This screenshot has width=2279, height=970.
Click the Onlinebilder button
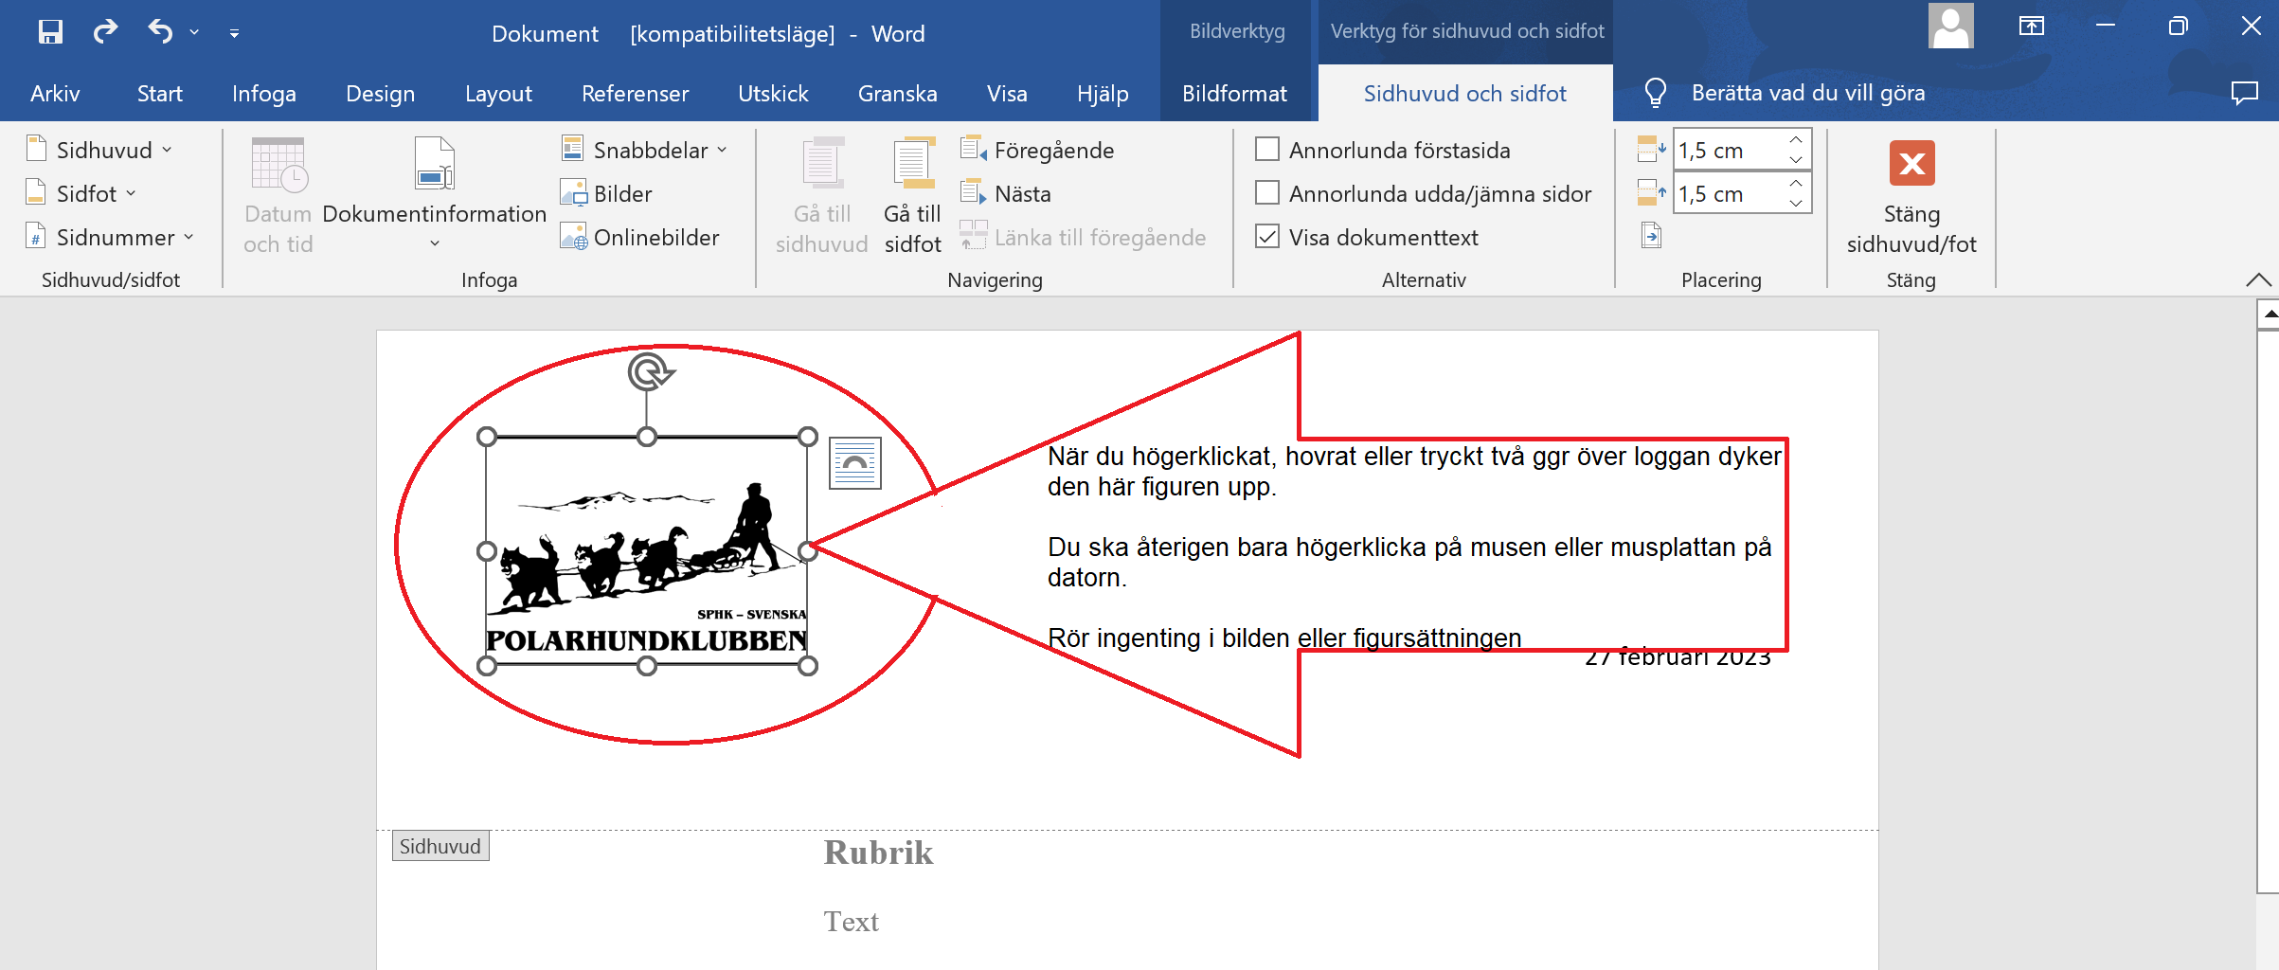point(640,237)
